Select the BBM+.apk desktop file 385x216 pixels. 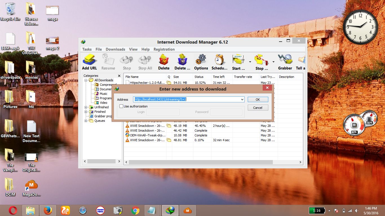(10, 41)
